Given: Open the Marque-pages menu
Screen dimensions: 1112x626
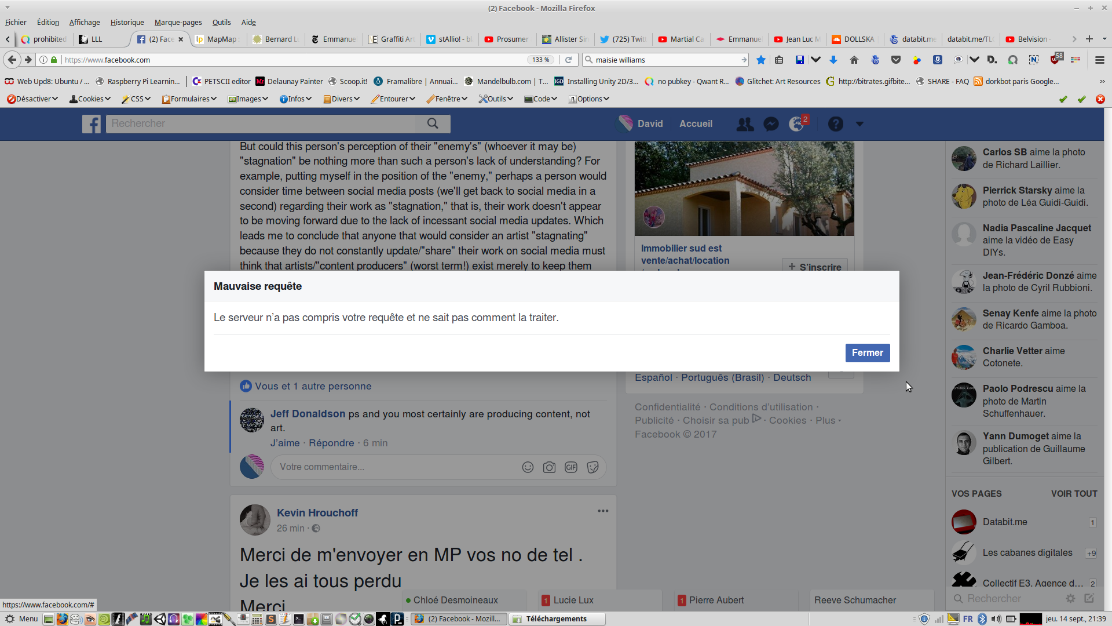Looking at the screenshot, I should (178, 22).
